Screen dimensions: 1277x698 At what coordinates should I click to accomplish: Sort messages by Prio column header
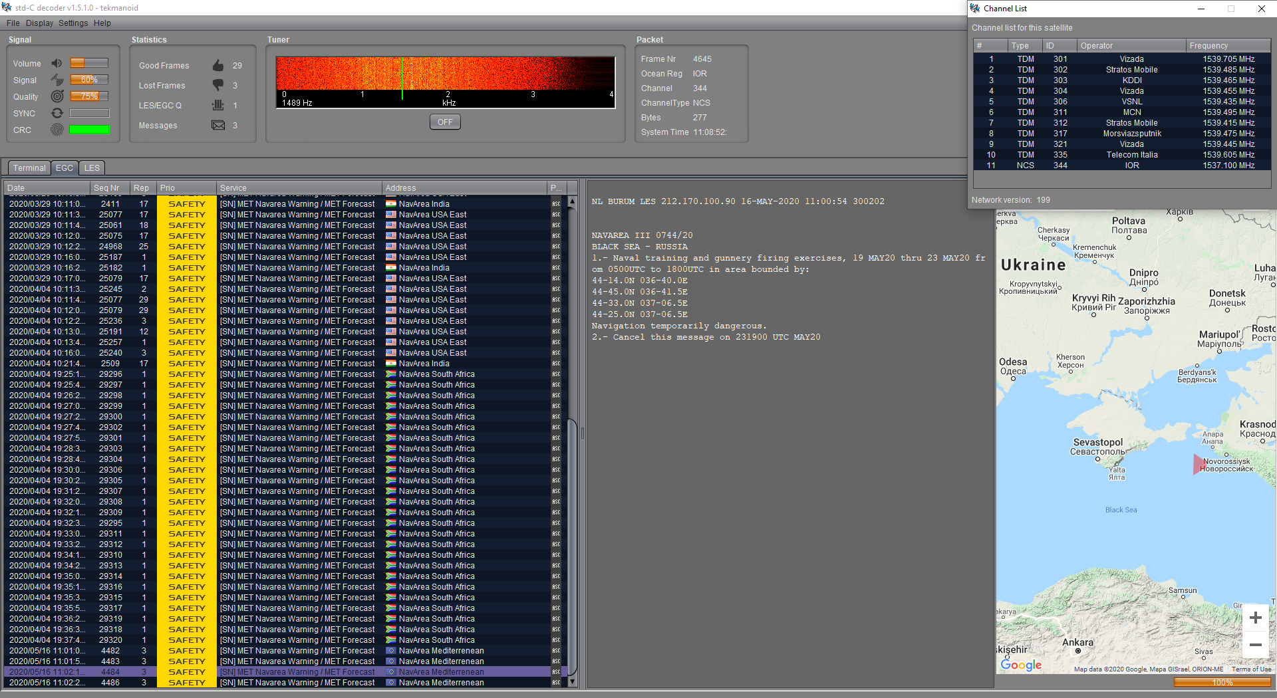tap(186, 188)
